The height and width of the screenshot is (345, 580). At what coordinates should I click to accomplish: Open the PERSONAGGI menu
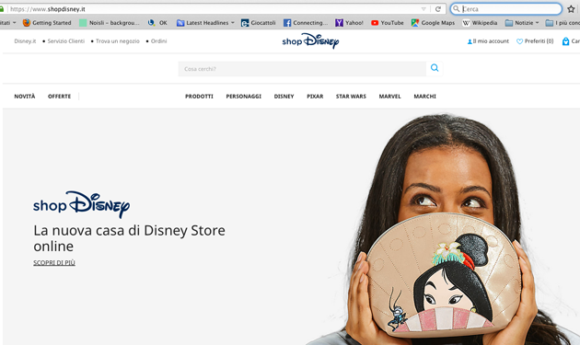[244, 97]
